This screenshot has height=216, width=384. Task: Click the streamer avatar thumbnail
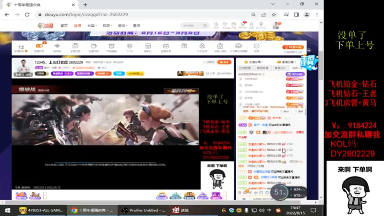tap(23, 68)
